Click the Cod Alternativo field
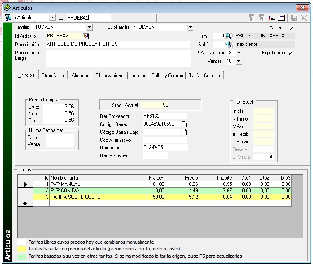Viewport: 313px width, 267px height. pos(165,140)
